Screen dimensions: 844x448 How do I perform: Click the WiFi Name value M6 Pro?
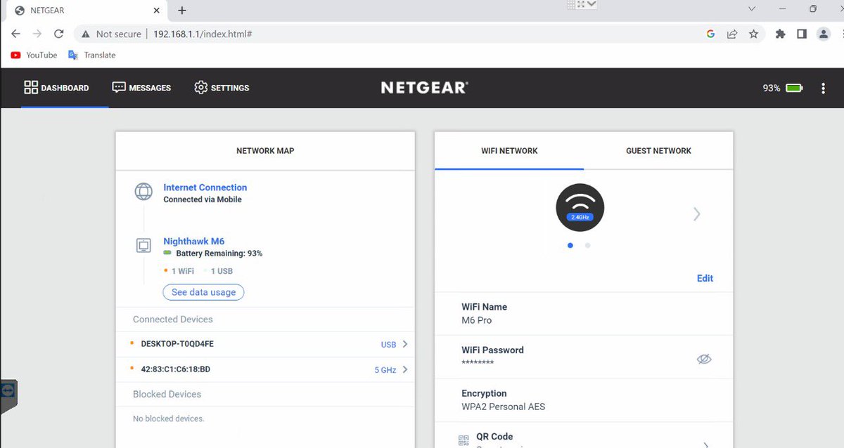pos(477,320)
